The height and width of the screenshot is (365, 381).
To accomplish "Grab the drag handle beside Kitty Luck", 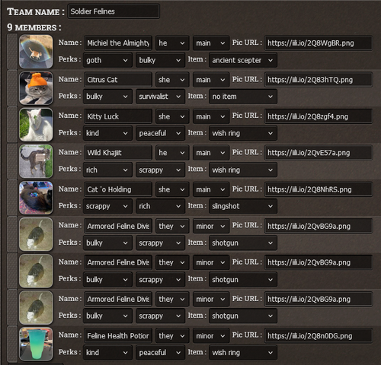I will [12, 125].
